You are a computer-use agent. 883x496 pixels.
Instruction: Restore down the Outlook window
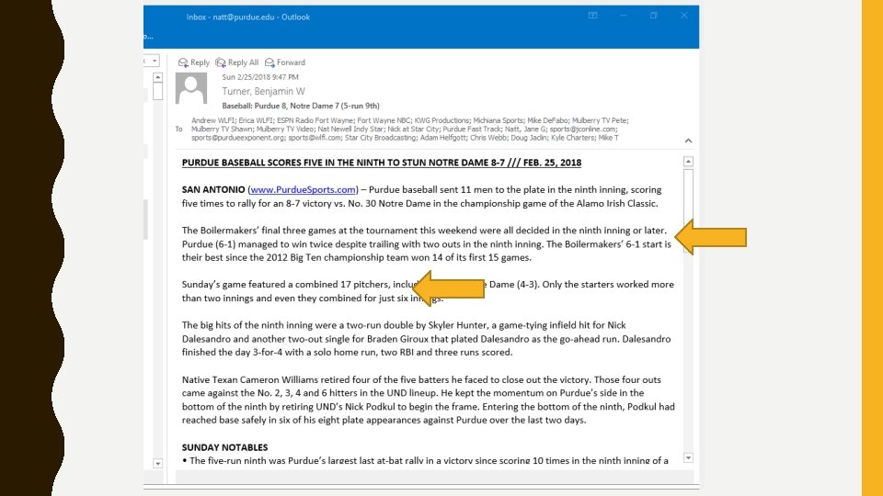[x=653, y=16]
